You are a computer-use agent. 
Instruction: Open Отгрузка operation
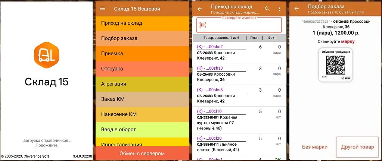click(x=142, y=69)
